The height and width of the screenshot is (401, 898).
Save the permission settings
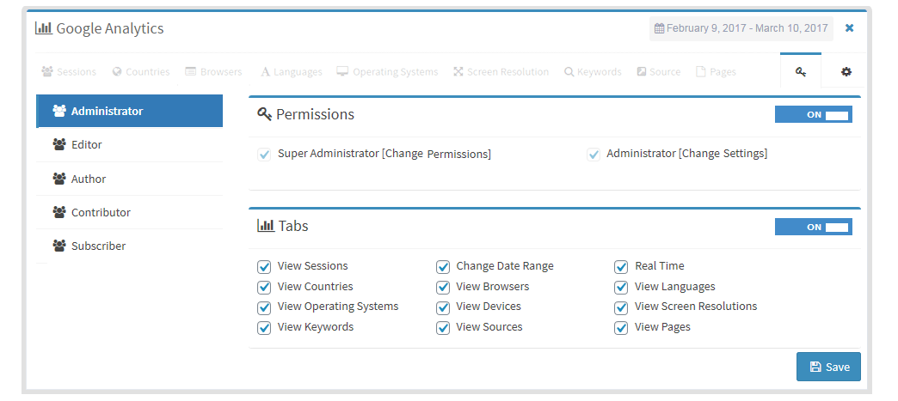(828, 367)
